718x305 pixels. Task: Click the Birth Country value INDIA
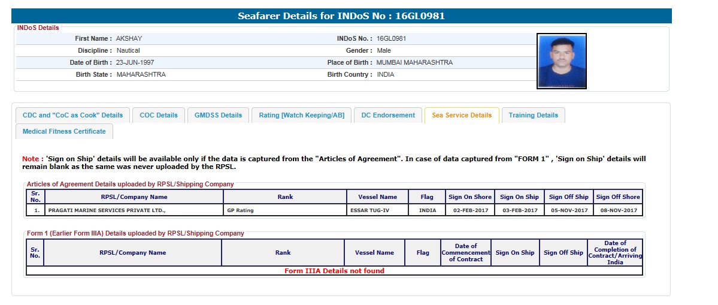[x=386, y=75]
